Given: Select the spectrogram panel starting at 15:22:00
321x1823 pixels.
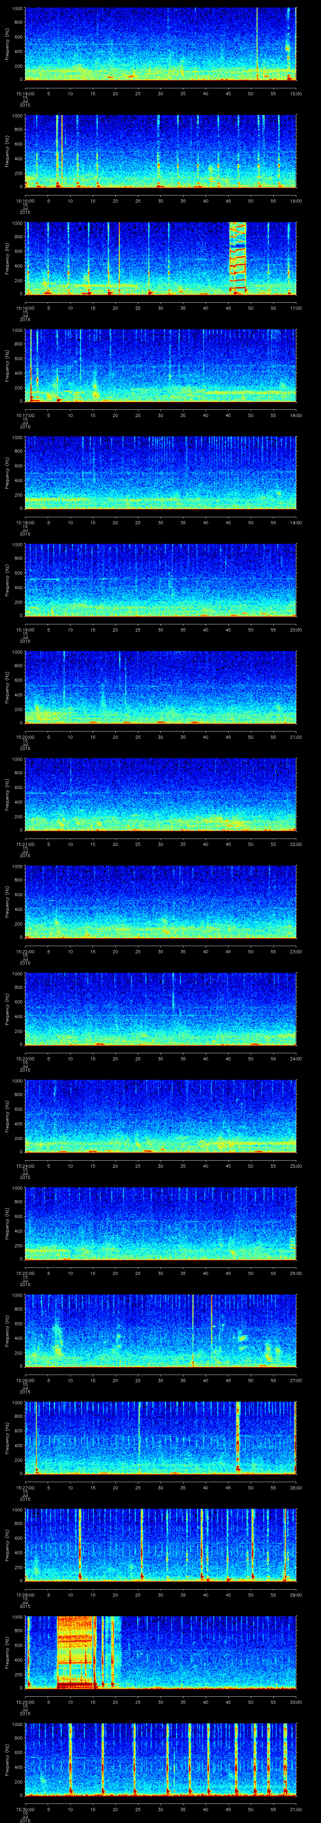Looking at the screenshot, I should coord(160,901).
